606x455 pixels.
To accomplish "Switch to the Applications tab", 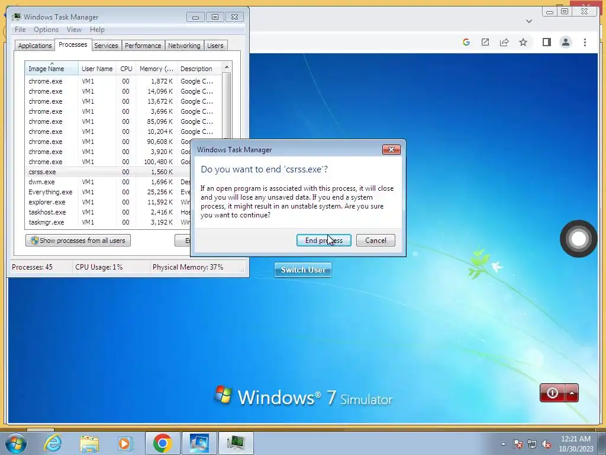I will click(x=35, y=45).
